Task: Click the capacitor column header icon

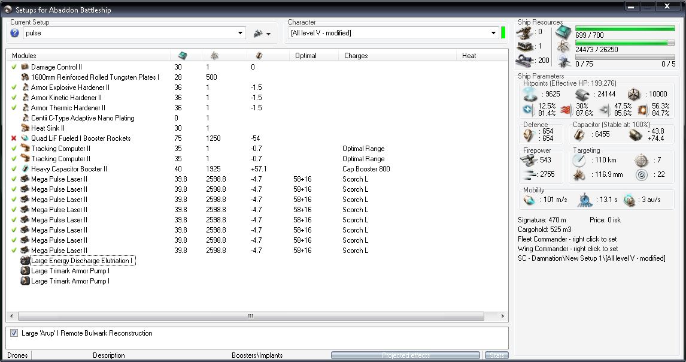Action: (259, 56)
